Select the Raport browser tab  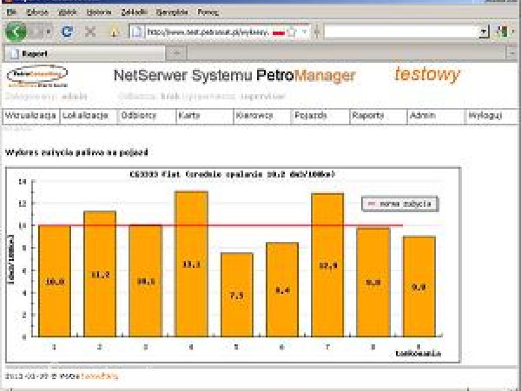(x=84, y=53)
